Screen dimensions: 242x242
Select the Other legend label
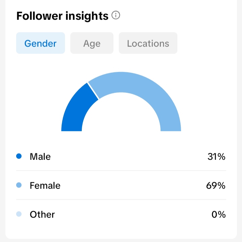42,214
